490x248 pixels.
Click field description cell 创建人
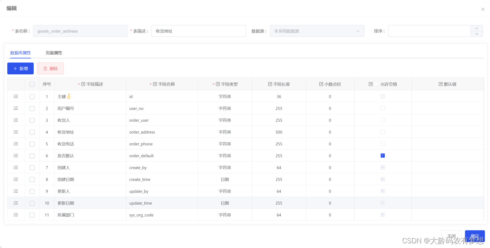(90, 167)
